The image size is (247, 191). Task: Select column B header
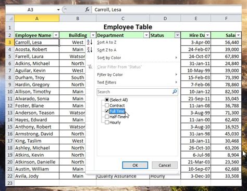point(78,18)
